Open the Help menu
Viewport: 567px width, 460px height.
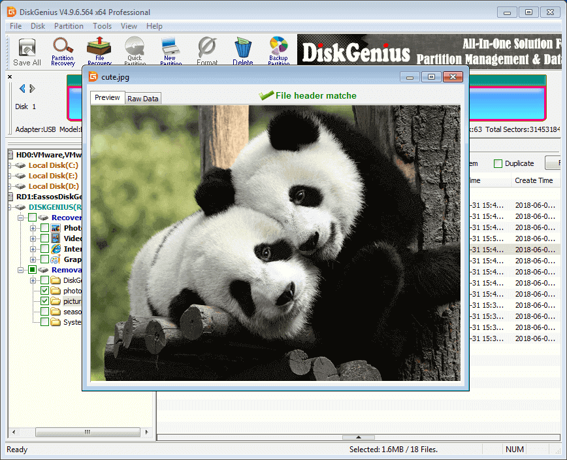pos(154,26)
